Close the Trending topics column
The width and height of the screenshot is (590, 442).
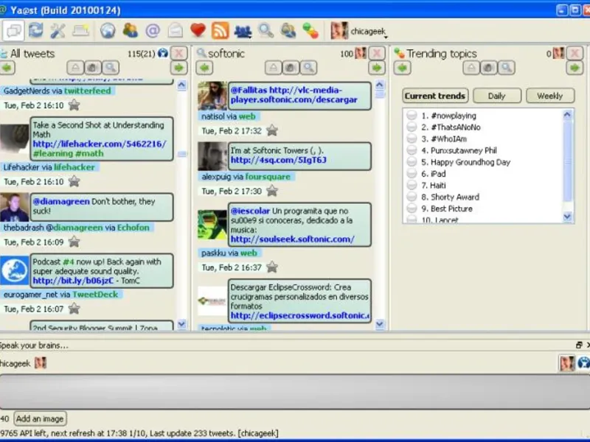coord(575,53)
